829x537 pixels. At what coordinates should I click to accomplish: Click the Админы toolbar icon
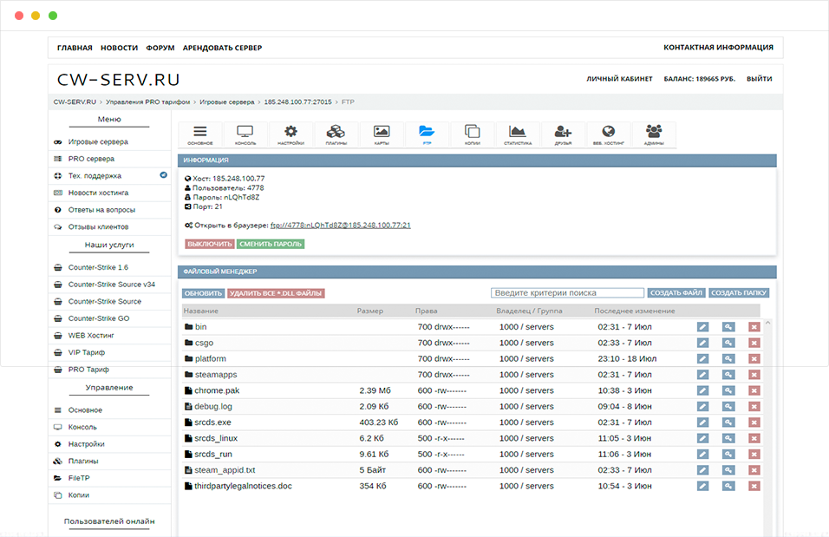click(653, 134)
